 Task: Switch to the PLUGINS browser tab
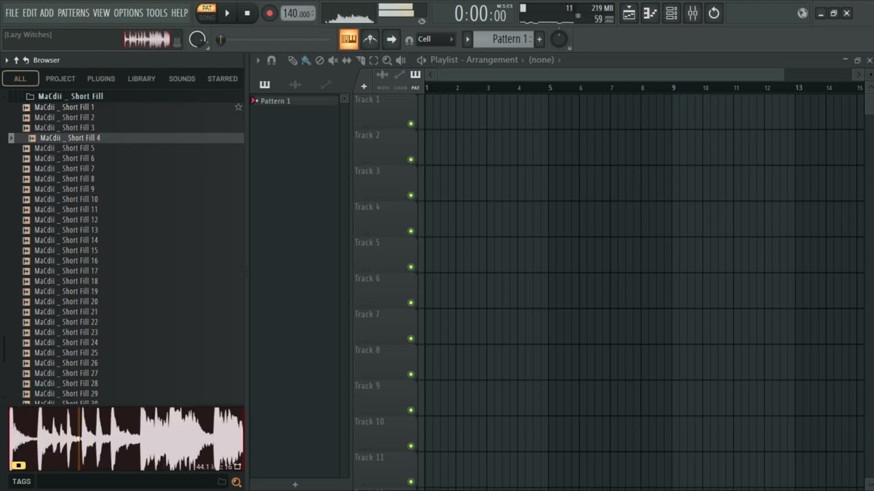pos(101,78)
